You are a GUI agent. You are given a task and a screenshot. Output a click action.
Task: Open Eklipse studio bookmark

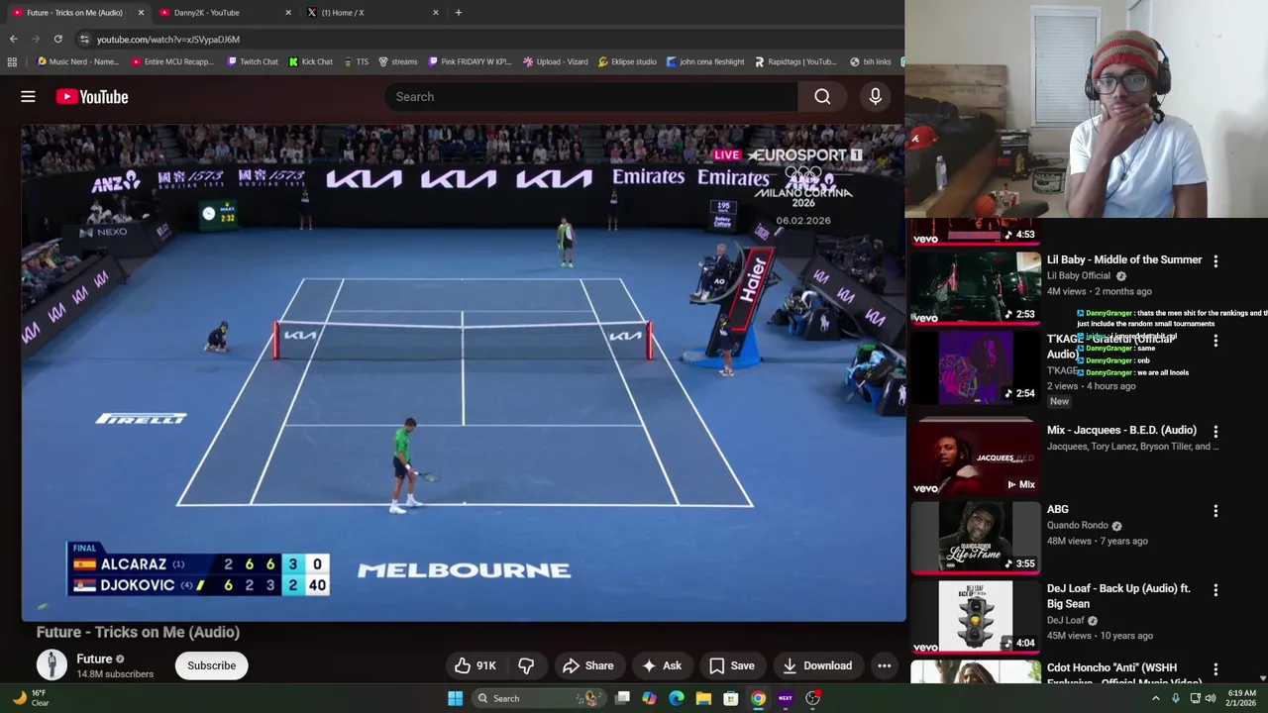pos(627,61)
